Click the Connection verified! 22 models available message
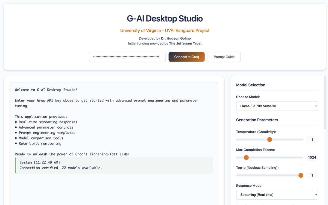 [x=61, y=168]
